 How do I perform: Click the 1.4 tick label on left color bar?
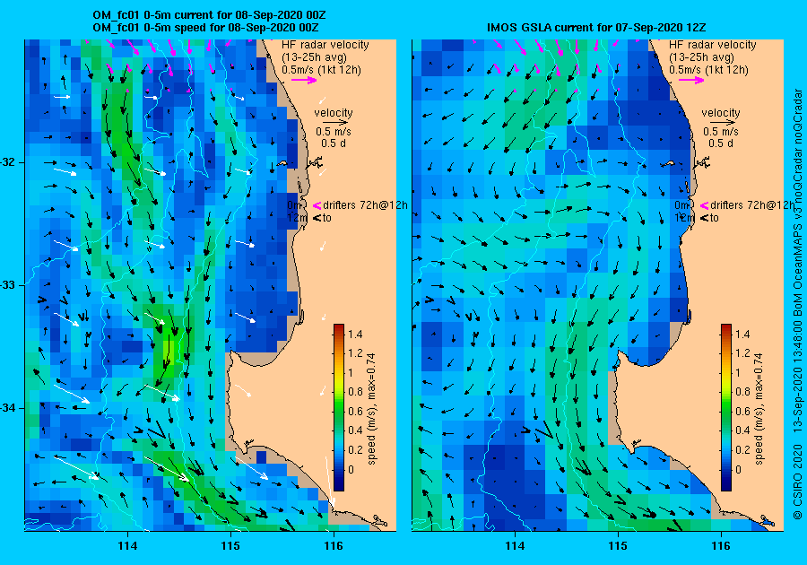355,334
